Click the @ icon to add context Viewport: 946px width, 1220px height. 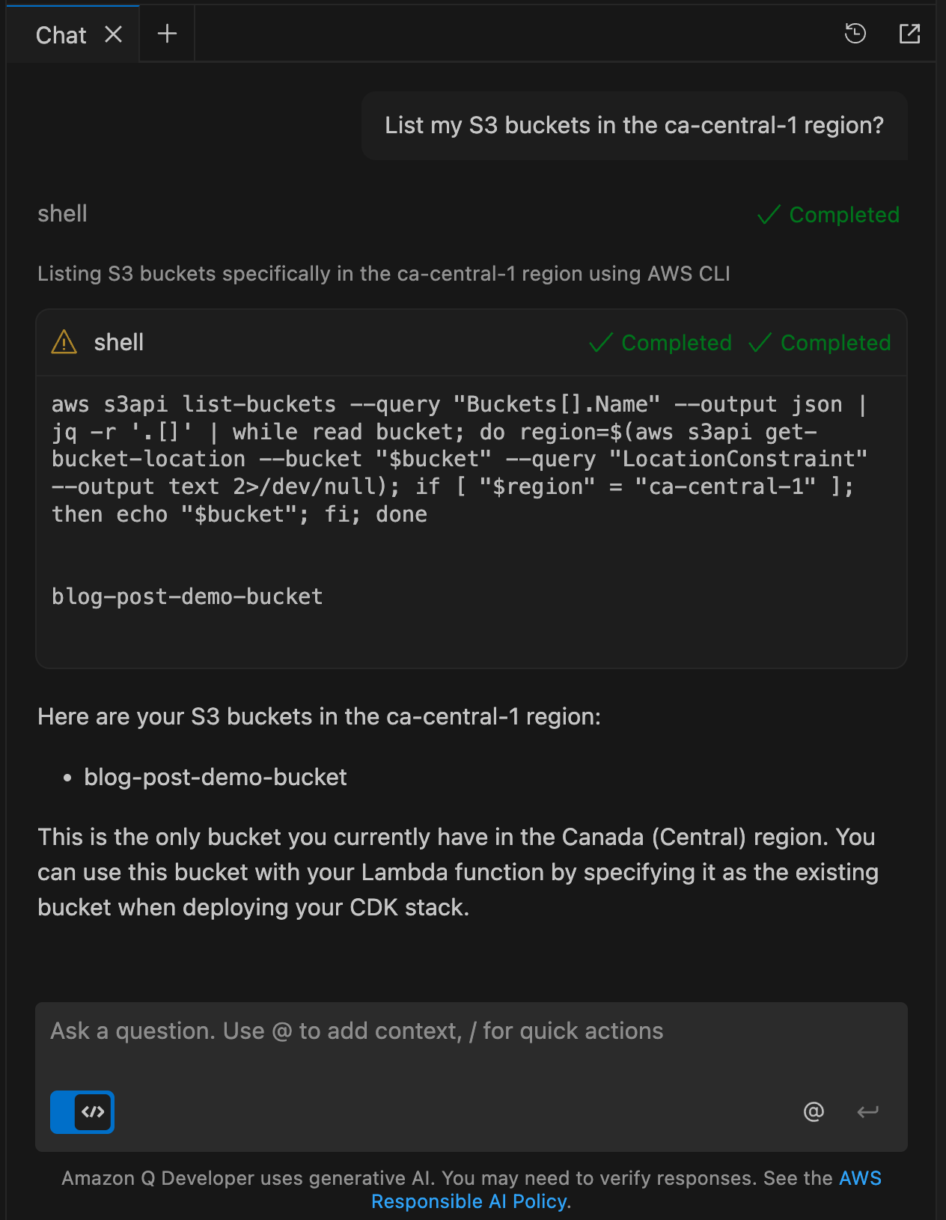(x=814, y=1112)
